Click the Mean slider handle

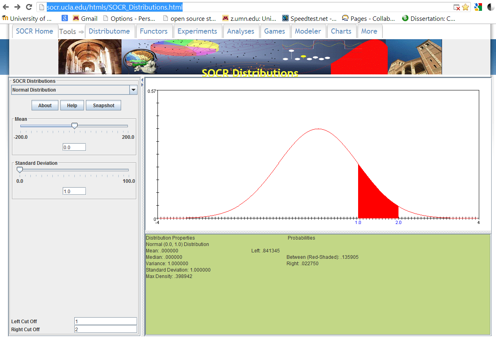(74, 126)
